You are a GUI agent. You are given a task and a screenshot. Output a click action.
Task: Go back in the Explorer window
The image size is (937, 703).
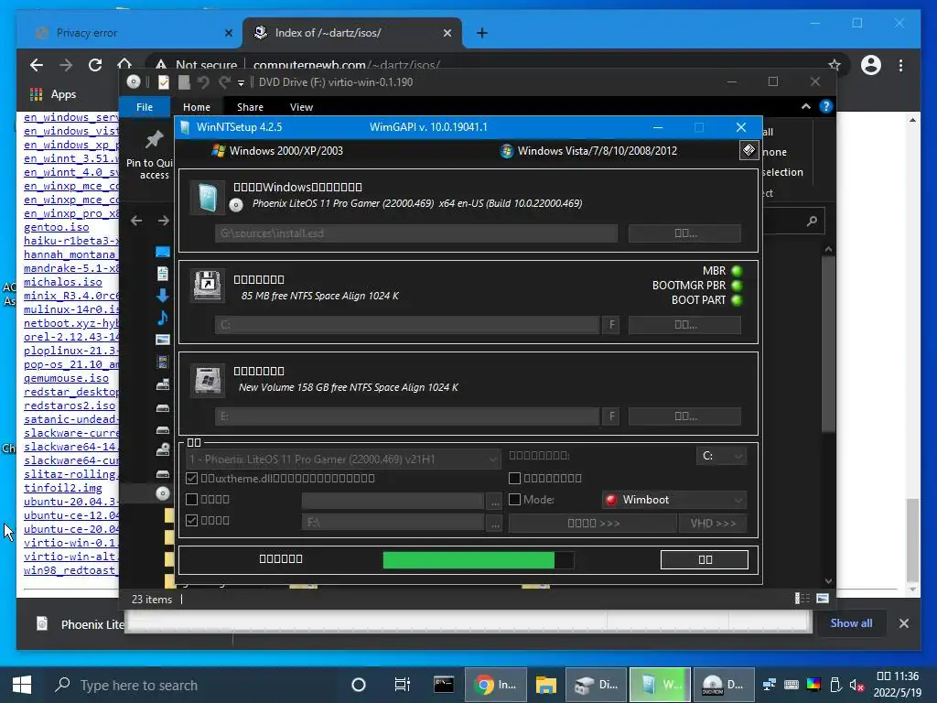point(136,221)
